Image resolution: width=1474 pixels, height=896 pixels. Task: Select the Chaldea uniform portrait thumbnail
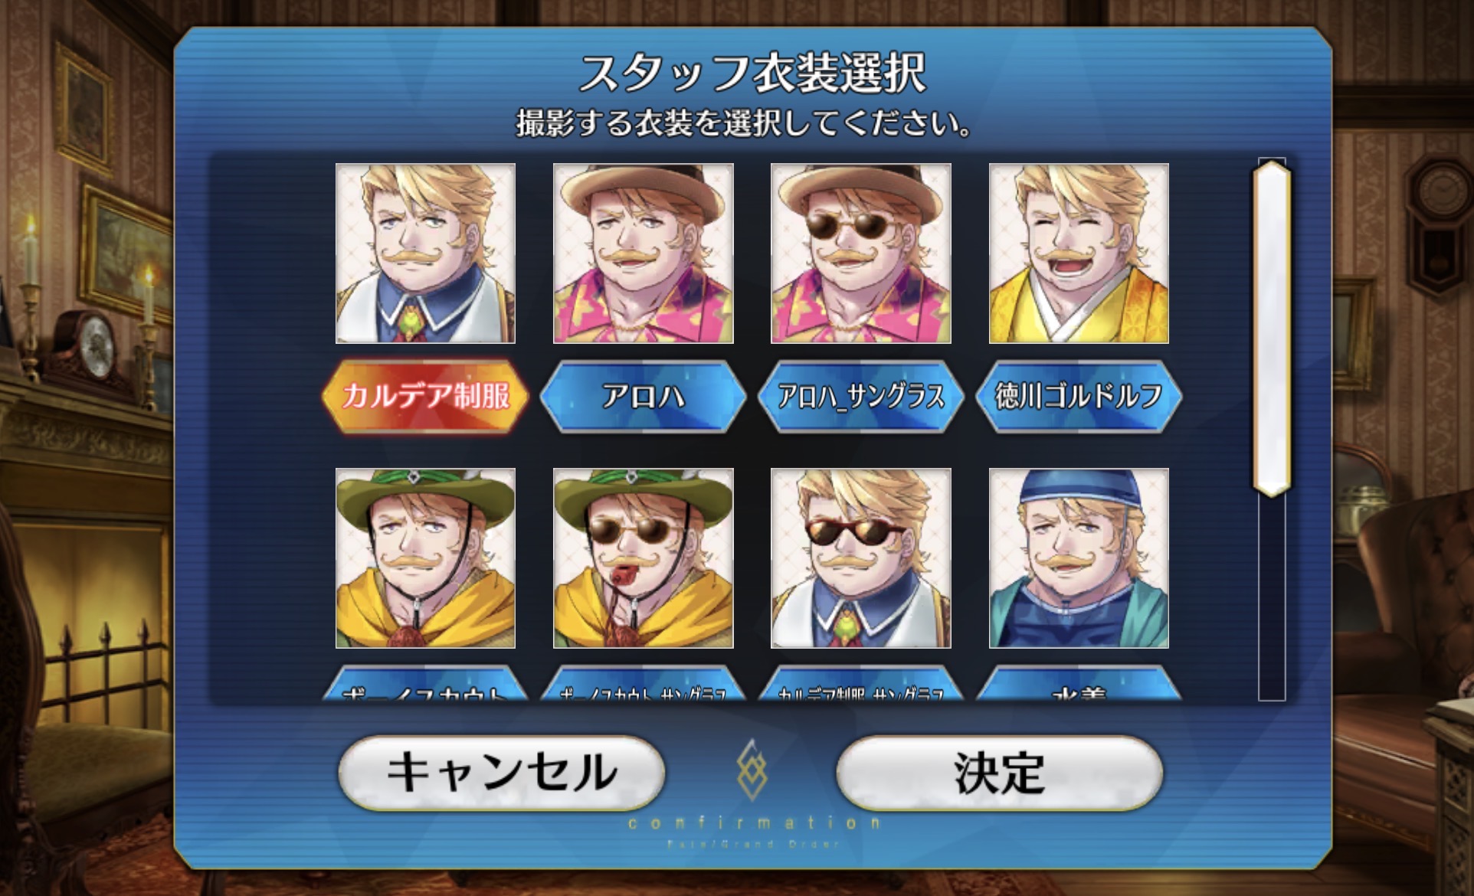coord(425,253)
